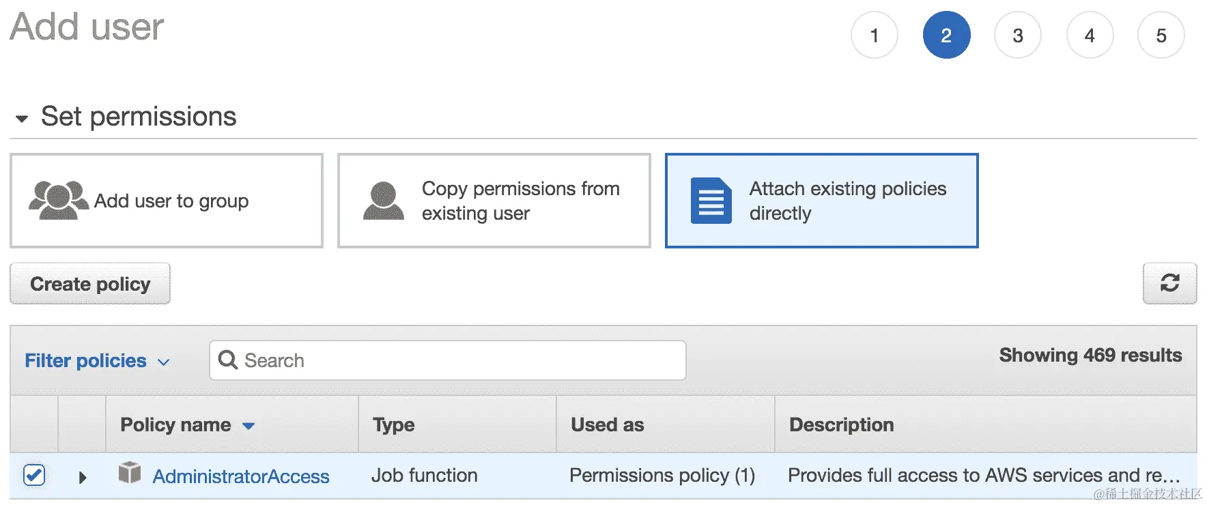Expand the AdministratorAccess policy row
This screenshot has width=1207, height=505.
coord(83,477)
